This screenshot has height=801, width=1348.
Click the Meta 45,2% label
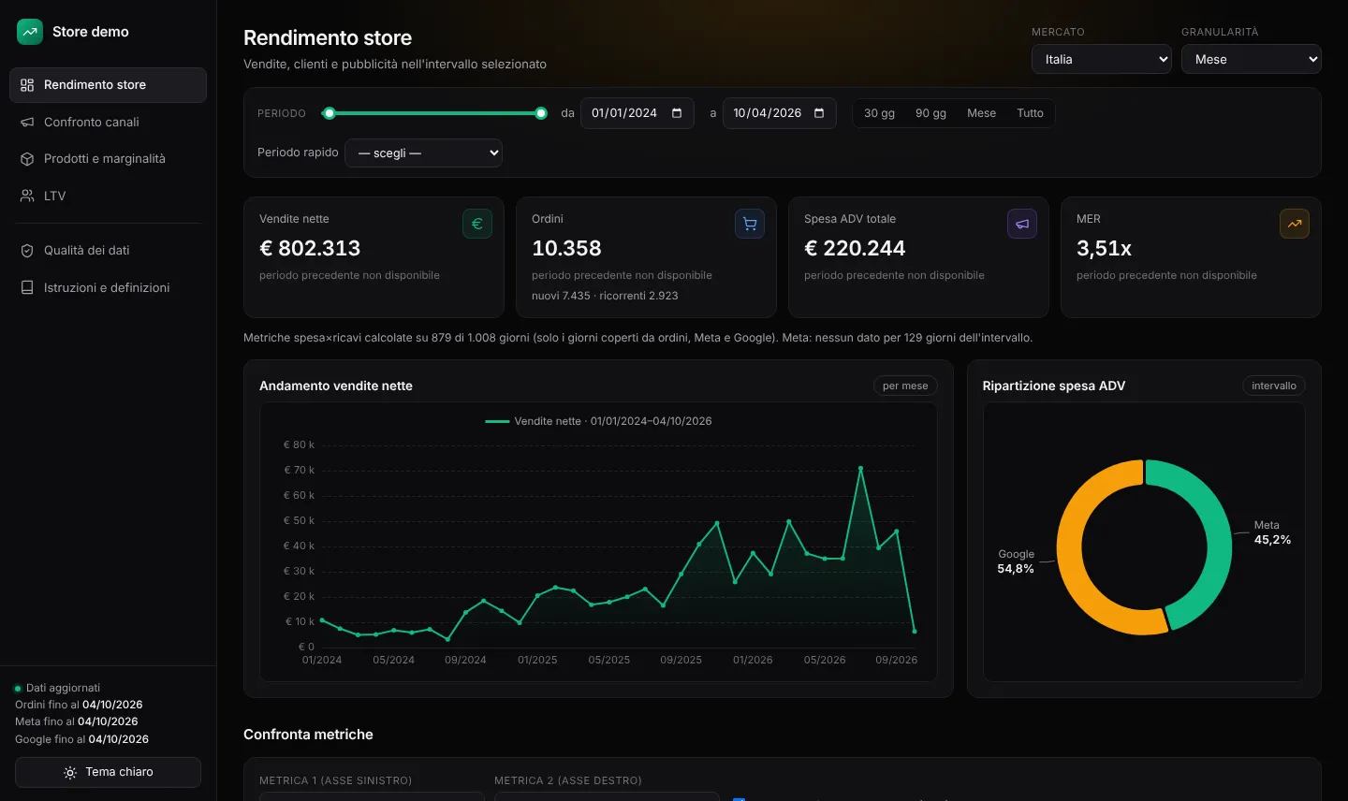(1272, 532)
